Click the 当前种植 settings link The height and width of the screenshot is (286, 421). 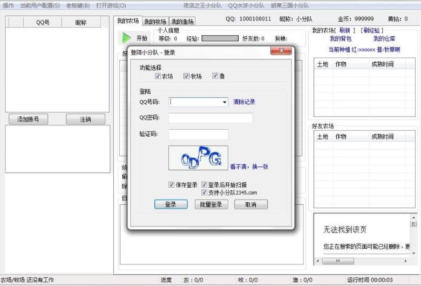(364, 50)
